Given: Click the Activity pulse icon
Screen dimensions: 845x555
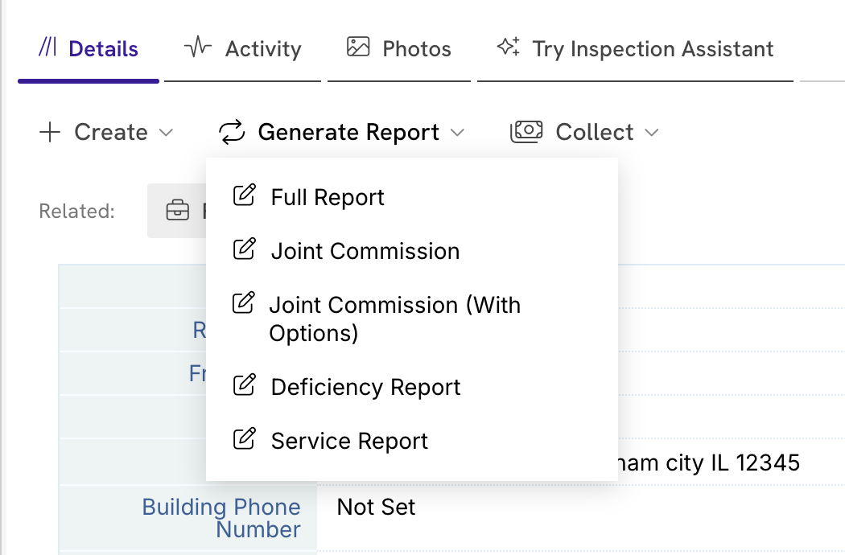Looking at the screenshot, I should pyautogui.click(x=198, y=47).
